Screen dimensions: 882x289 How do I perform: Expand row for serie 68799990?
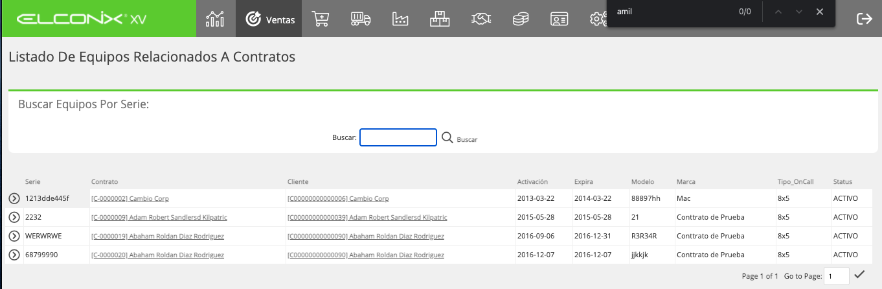pyautogui.click(x=14, y=255)
